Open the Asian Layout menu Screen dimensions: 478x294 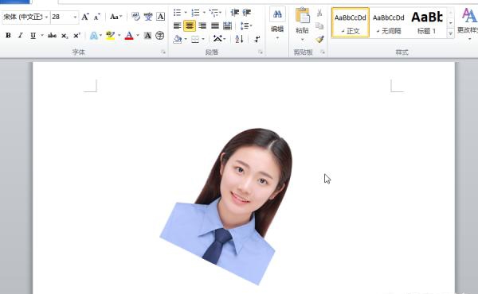[x=219, y=39]
